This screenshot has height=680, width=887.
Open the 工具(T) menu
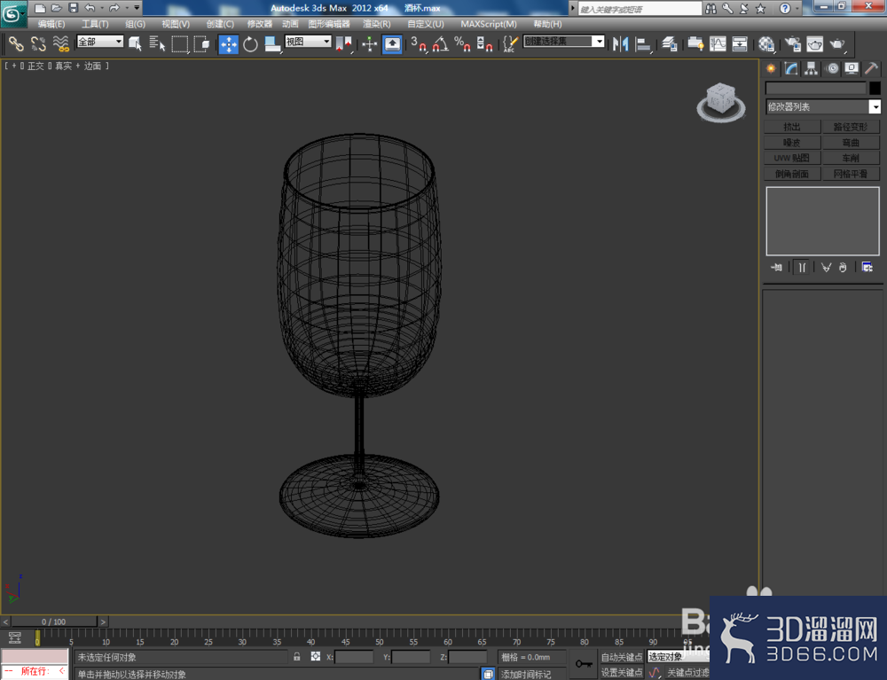(95, 24)
